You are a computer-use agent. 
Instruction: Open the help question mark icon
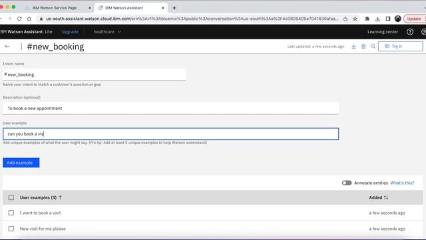pyautogui.click(x=410, y=32)
